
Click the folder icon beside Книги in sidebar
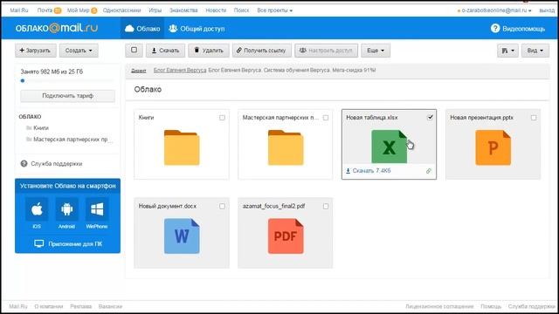(29, 128)
